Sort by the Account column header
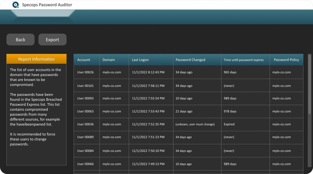The image size is (313, 174). 84,60
